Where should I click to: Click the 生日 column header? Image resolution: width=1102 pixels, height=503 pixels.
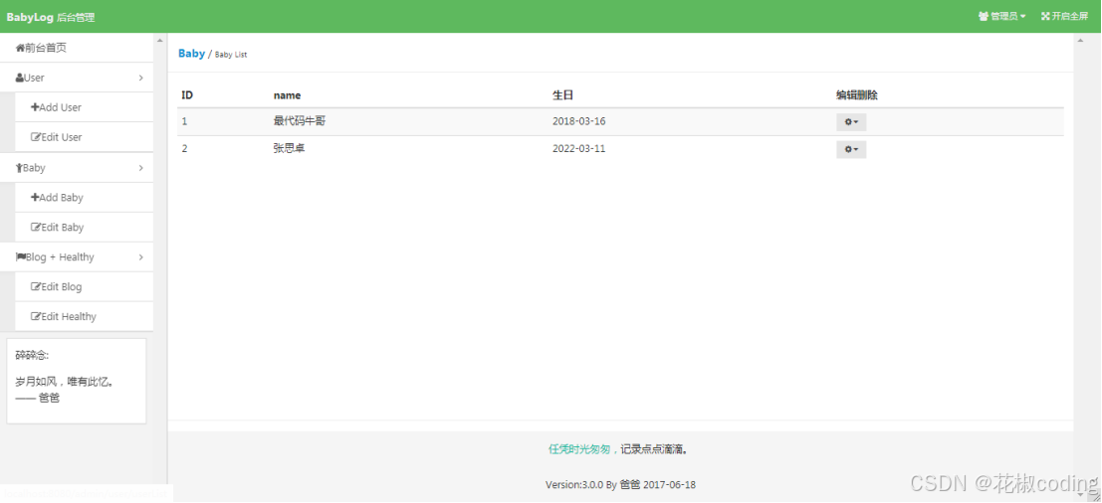pyautogui.click(x=563, y=94)
